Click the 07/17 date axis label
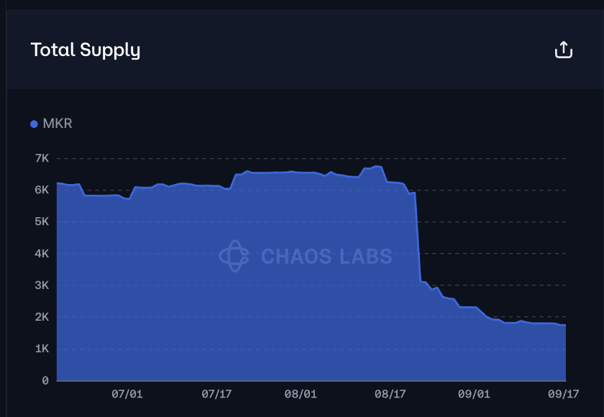Viewport: 604px width, 417px height. 216,394
